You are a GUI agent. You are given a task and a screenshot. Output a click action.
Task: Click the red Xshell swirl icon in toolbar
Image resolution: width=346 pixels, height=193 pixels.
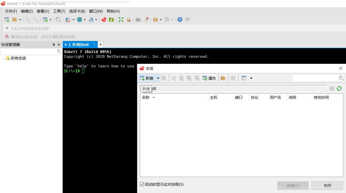coord(104,20)
